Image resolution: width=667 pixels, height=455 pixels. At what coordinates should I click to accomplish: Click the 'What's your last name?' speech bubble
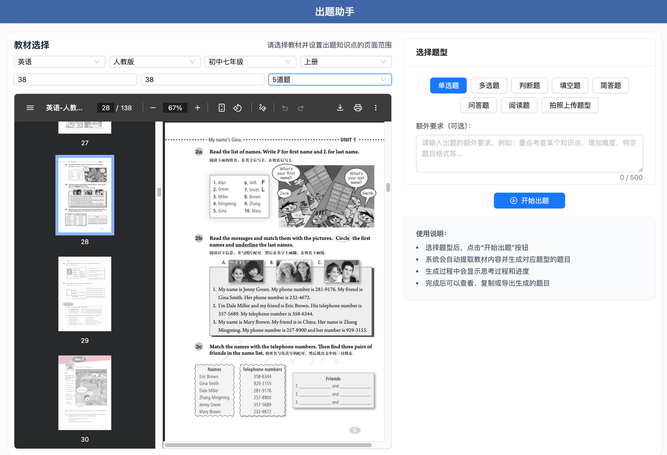coord(356,178)
